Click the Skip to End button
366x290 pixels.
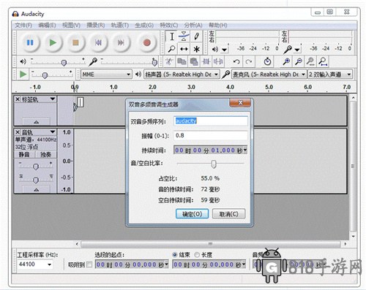121,43
